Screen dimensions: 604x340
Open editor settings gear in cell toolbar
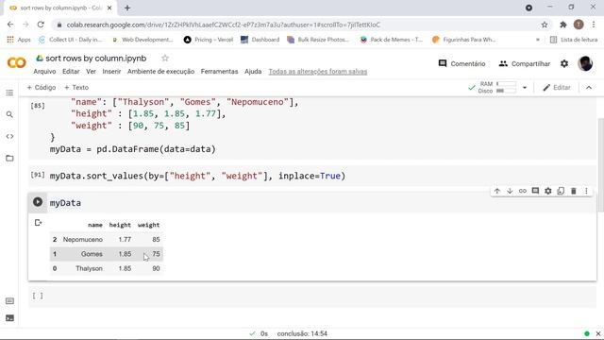click(547, 191)
